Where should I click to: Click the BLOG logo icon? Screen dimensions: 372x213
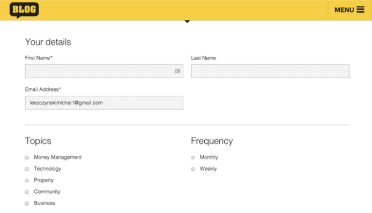tap(24, 10)
